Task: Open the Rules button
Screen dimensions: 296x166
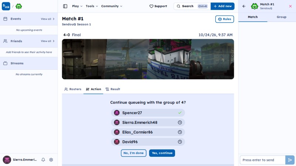Action: [x=225, y=19]
